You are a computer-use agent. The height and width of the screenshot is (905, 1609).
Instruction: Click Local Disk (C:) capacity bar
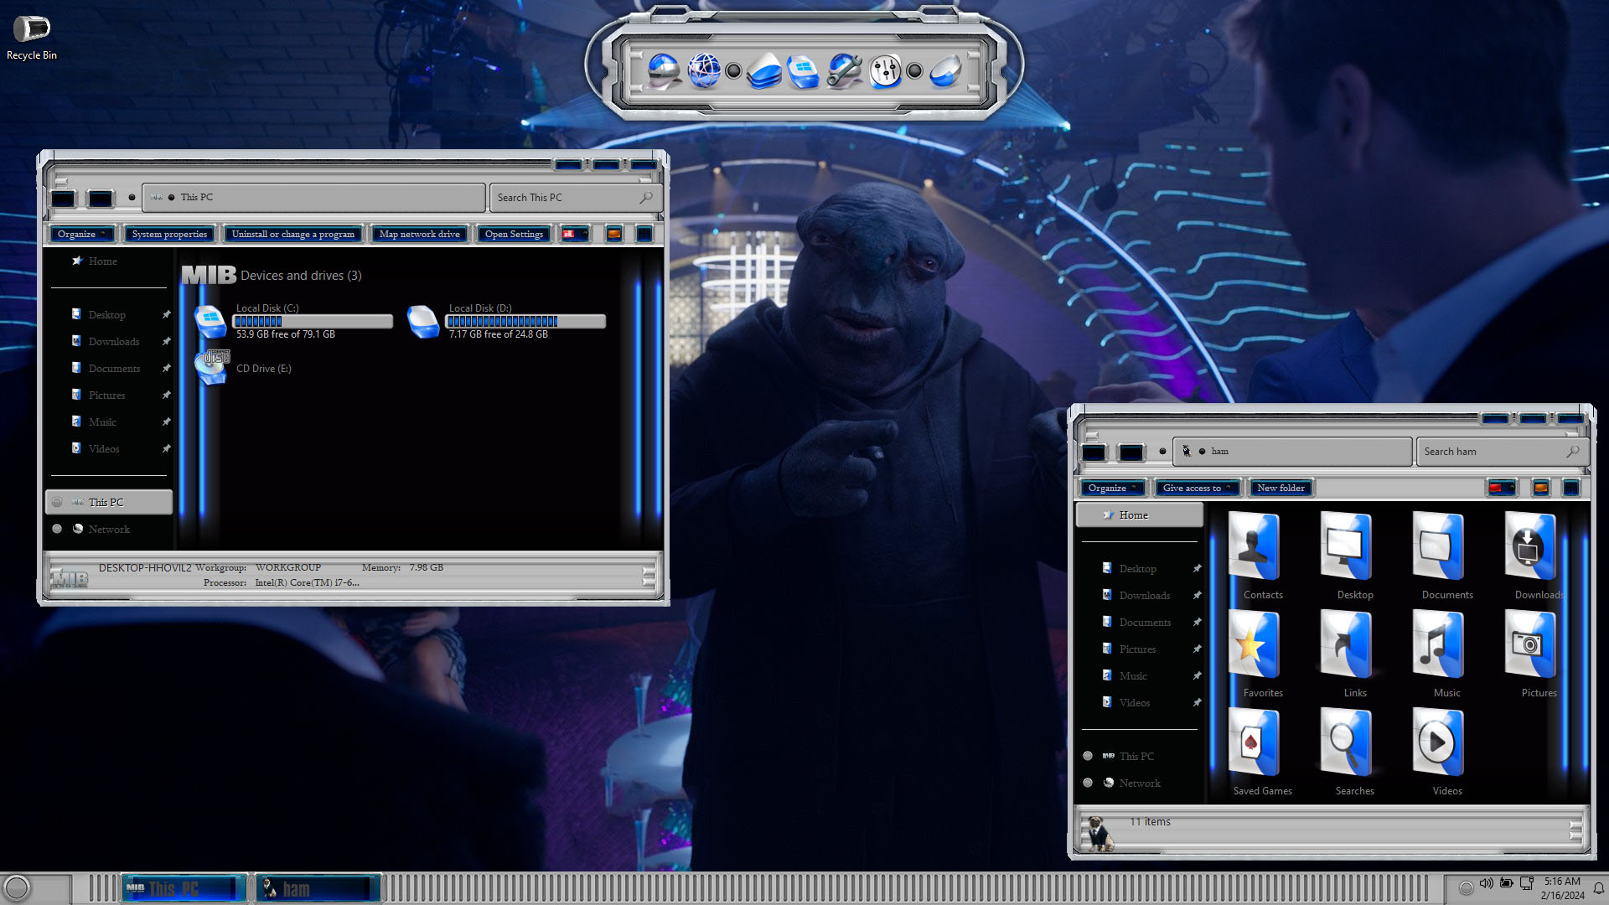tap(313, 321)
